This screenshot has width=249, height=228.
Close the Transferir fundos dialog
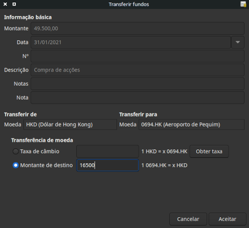[x=5, y=4]
